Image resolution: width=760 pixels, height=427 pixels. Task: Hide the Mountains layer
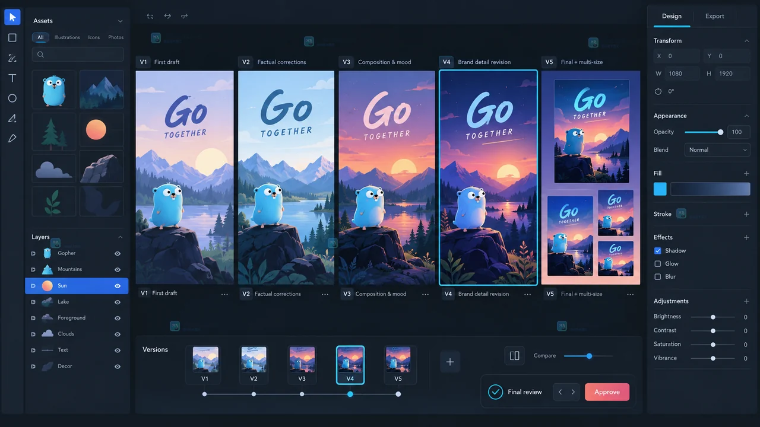tap(118, 269)
